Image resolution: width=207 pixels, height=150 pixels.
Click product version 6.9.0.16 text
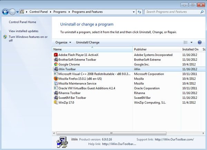pos(107,139)
